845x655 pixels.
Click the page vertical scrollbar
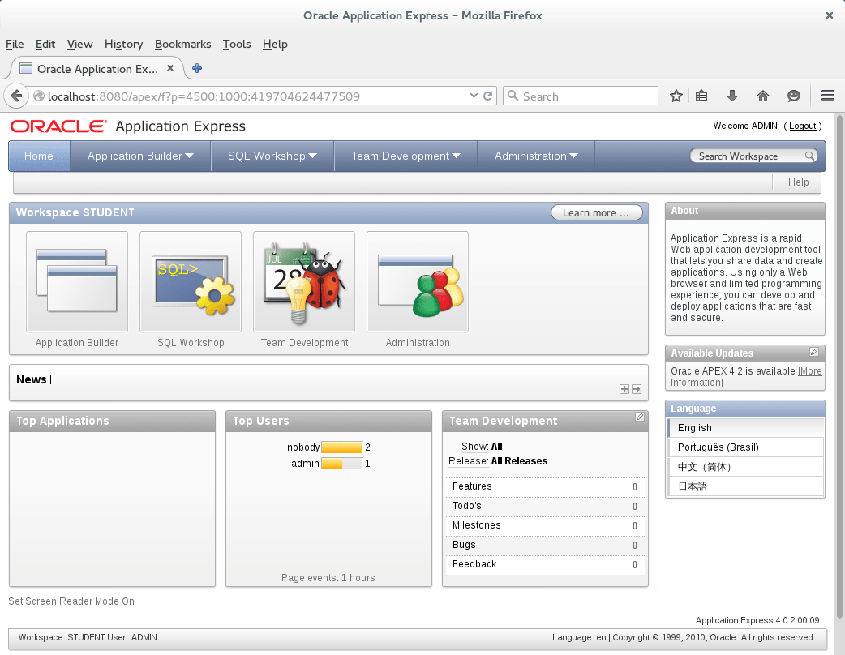pos(839,366)
